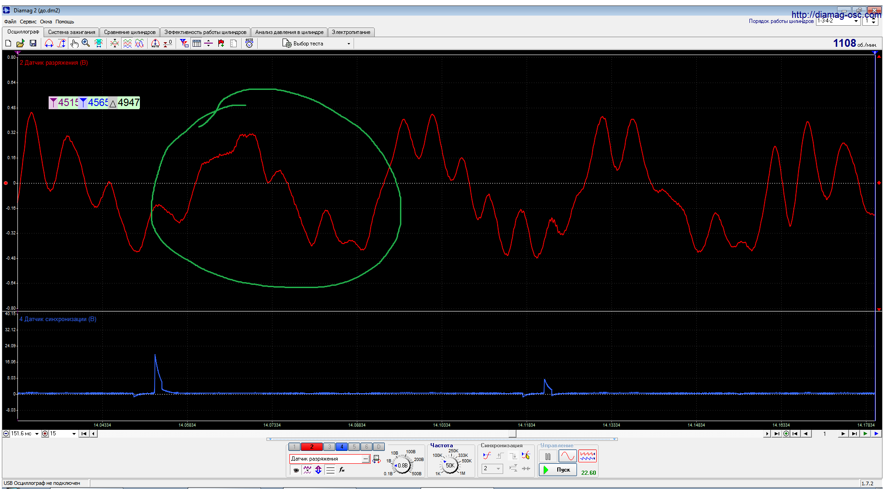Click the blue-green sine waveform icon

[139, 43]
